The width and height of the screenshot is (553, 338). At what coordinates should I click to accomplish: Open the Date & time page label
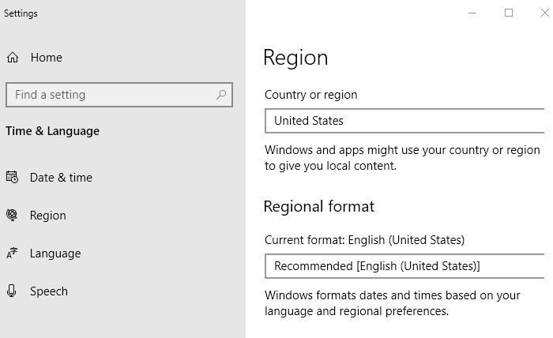pos(61,178)
